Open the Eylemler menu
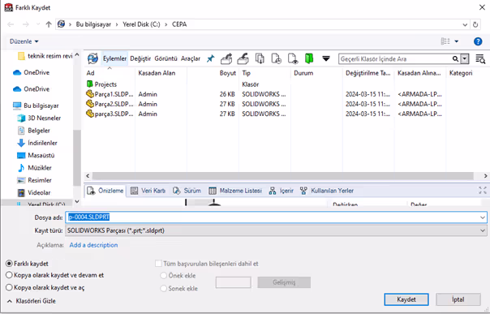 114,58
